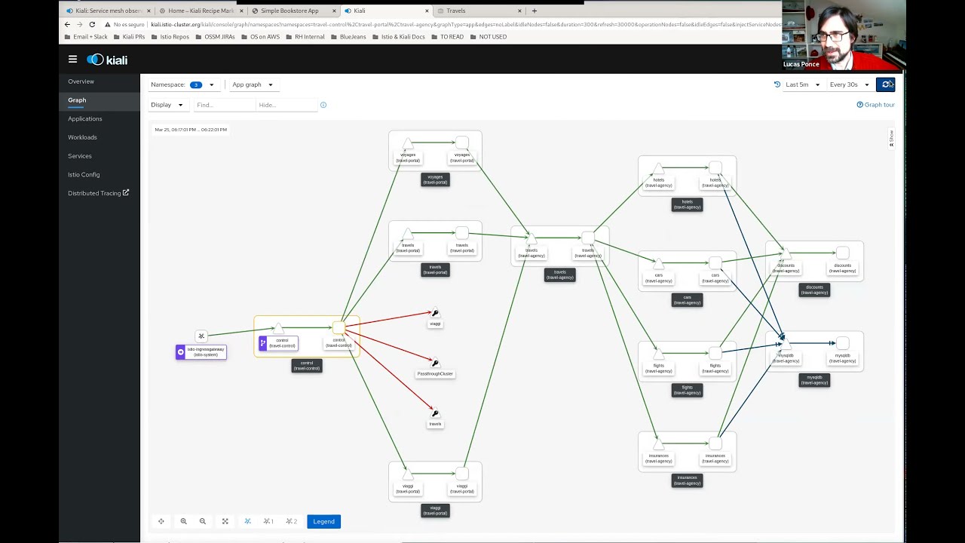Select graph layout style 2
This screenshot has height=543, width=965.
click(x=291, y=521)
